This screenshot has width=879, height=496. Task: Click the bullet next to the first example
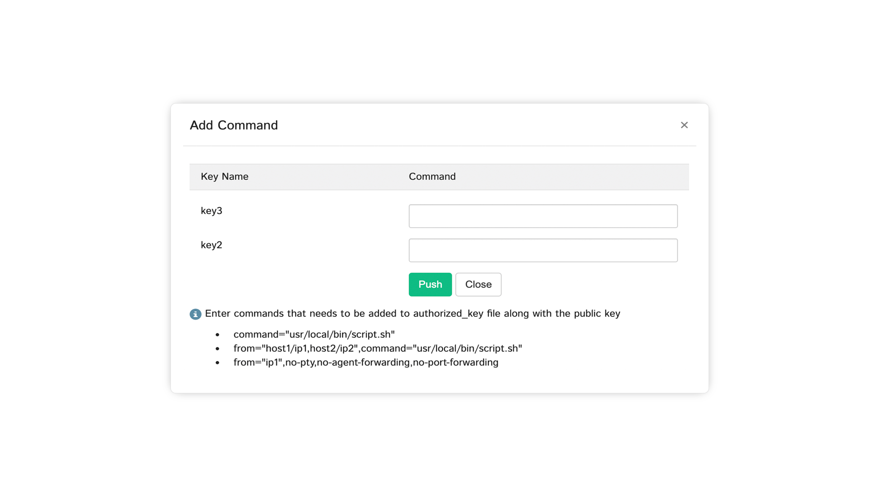(217, 334)
